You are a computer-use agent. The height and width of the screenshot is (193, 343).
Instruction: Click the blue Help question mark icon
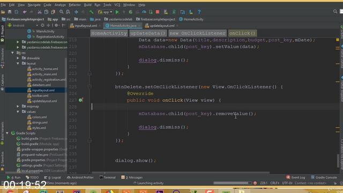tap(199, 12)
